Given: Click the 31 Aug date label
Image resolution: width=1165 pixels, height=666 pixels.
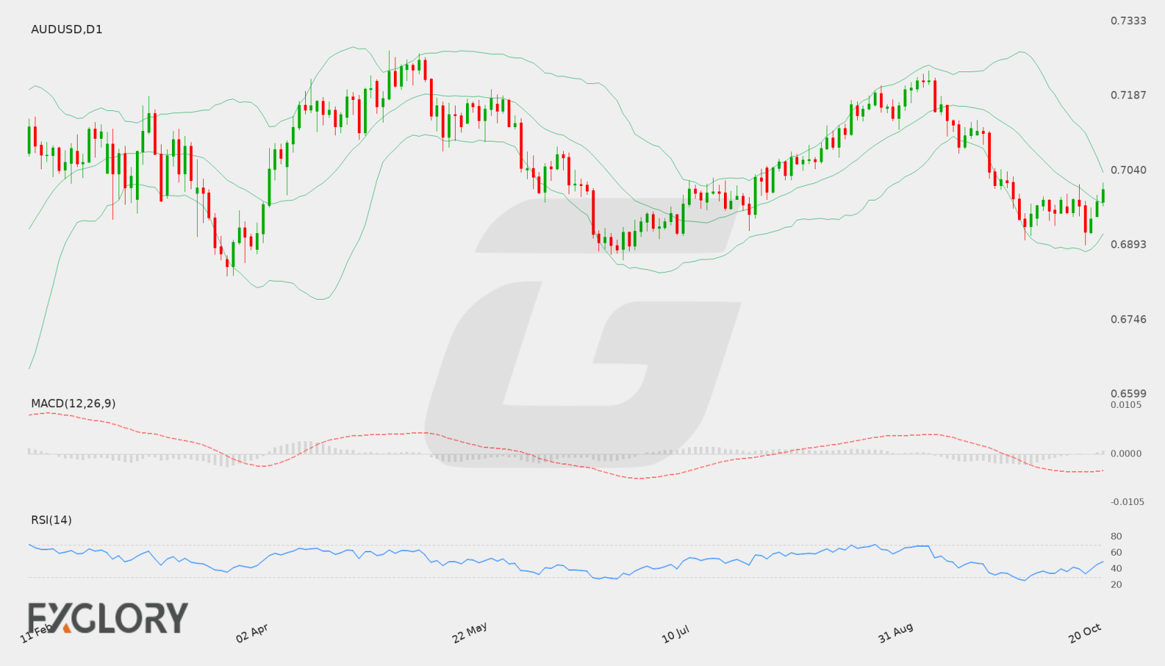Looking at the screenshot, I should (895, 633).
